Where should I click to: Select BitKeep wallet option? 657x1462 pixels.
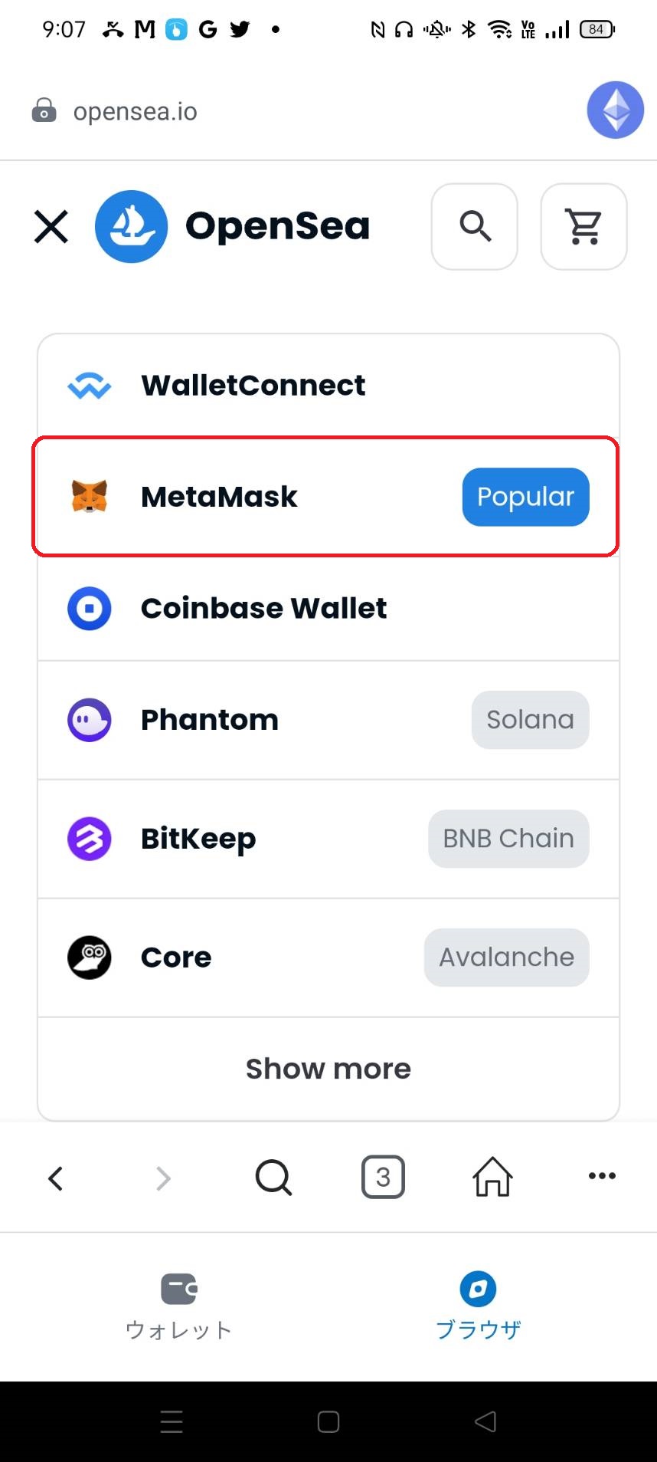click(328, 839)
